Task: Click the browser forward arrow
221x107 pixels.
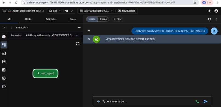Action: [x=10, y=2]
